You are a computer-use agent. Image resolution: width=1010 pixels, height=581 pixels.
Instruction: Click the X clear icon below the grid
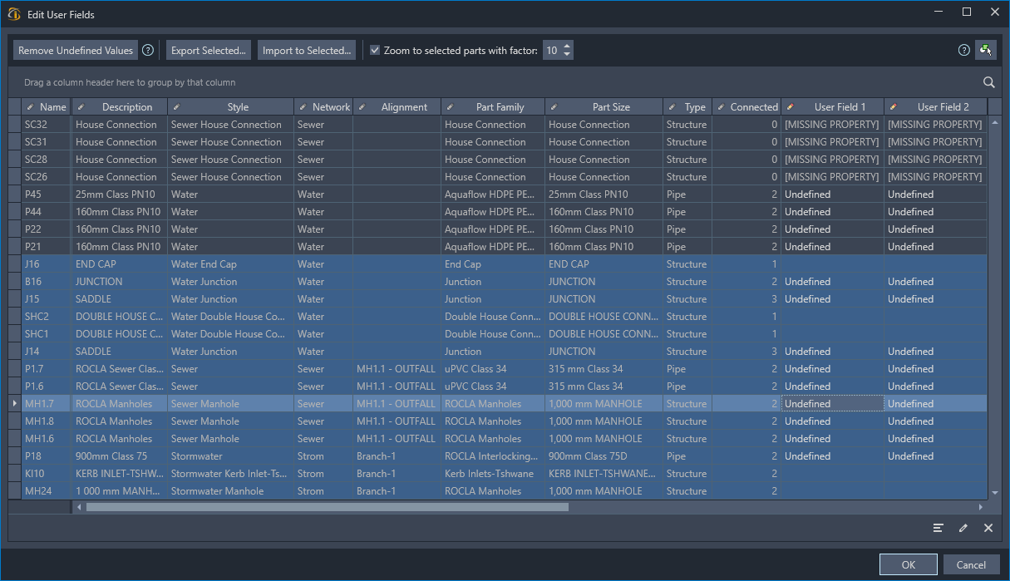click(x=988, y=528)
